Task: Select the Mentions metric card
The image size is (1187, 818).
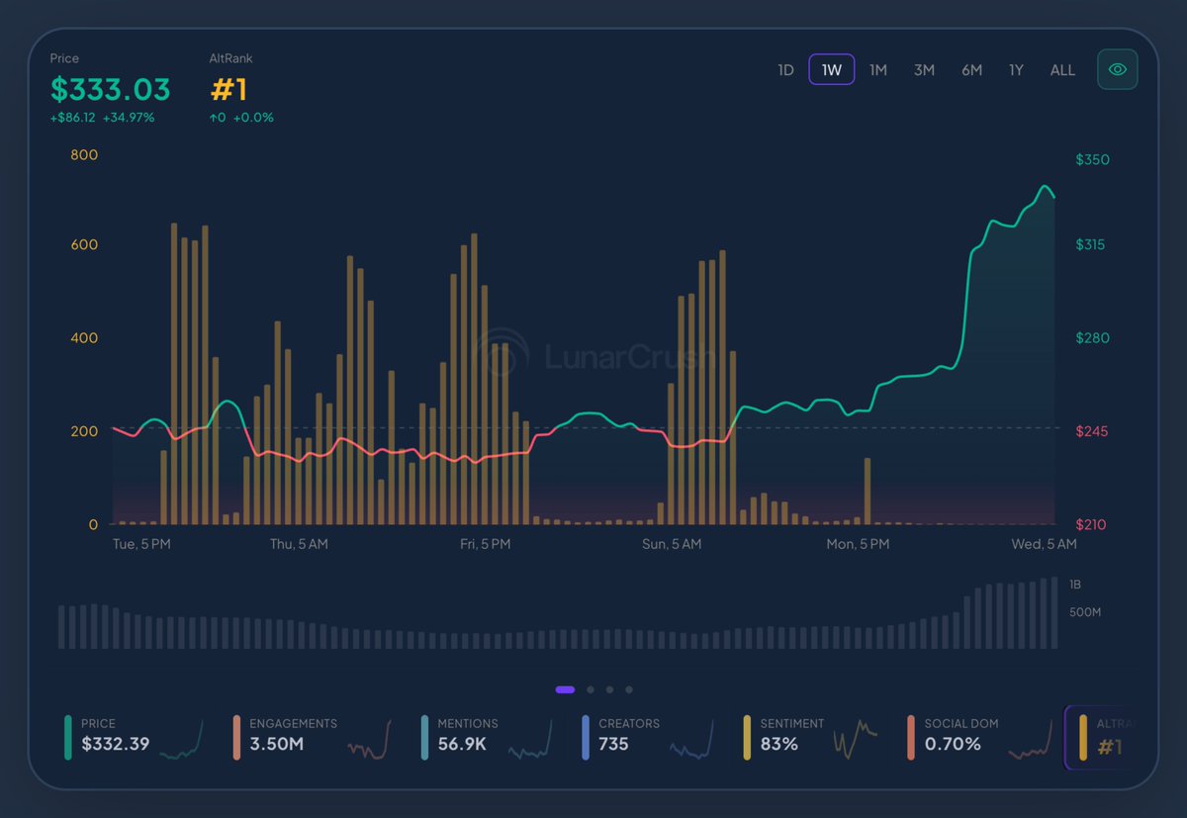Action: click(x=485, y=737)
